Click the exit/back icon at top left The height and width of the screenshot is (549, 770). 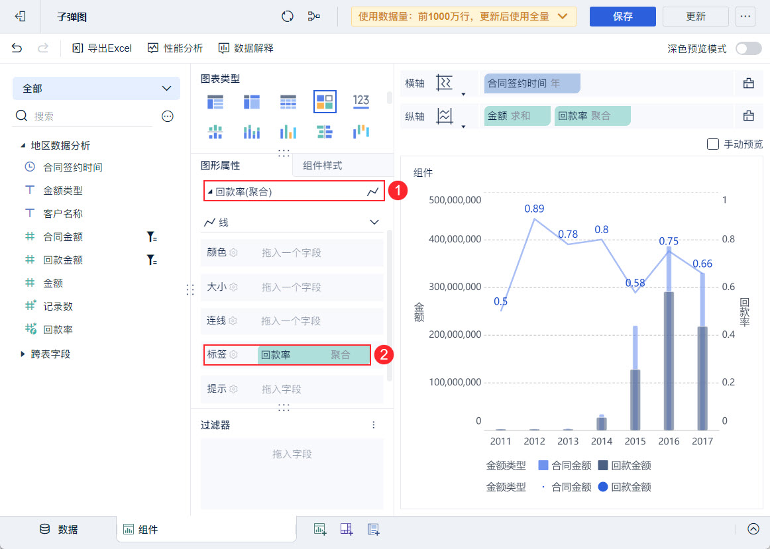pyautogui.click(x=20, y=16)
